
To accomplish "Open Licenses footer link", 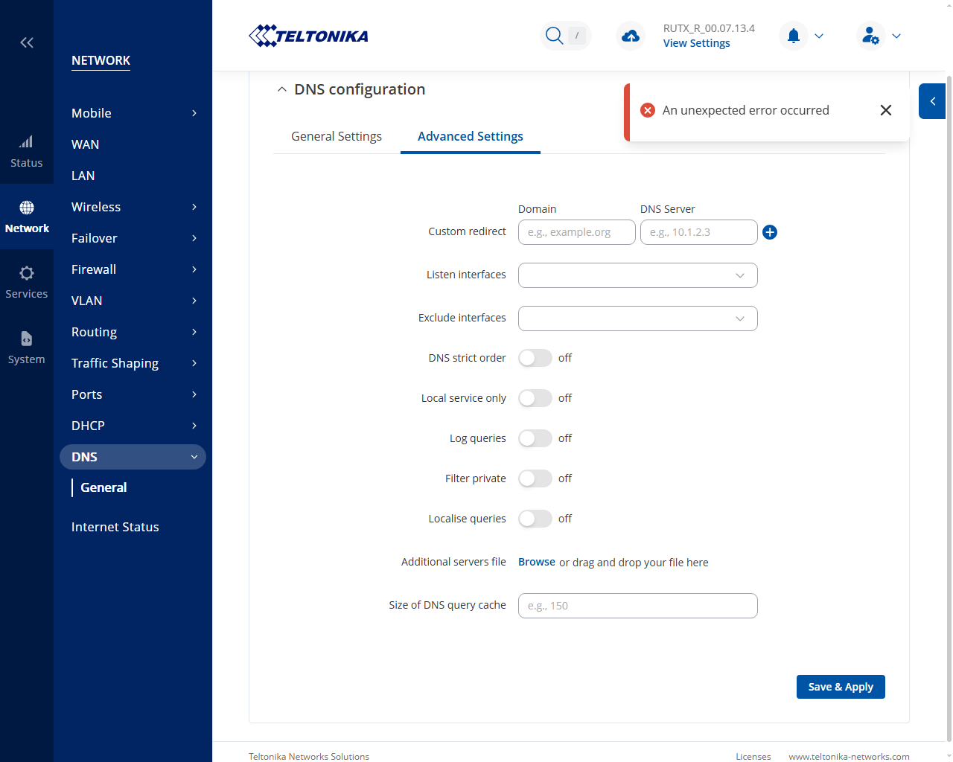I will tap(753, 756).
